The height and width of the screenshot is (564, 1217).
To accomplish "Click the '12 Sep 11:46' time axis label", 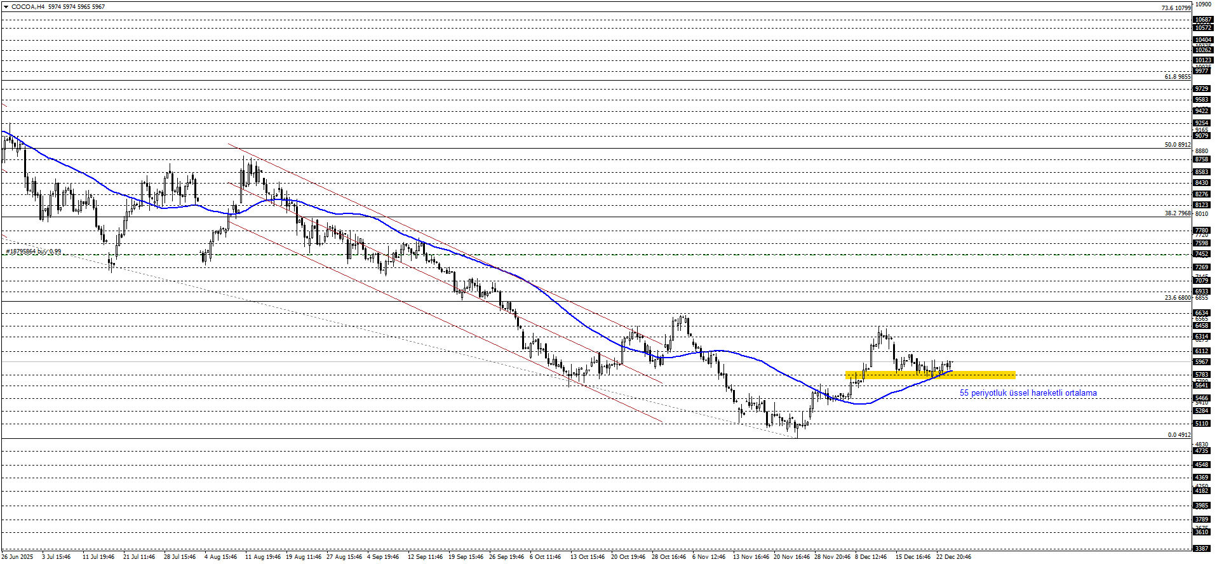I will pyautogui.click(x=425, y=557).
